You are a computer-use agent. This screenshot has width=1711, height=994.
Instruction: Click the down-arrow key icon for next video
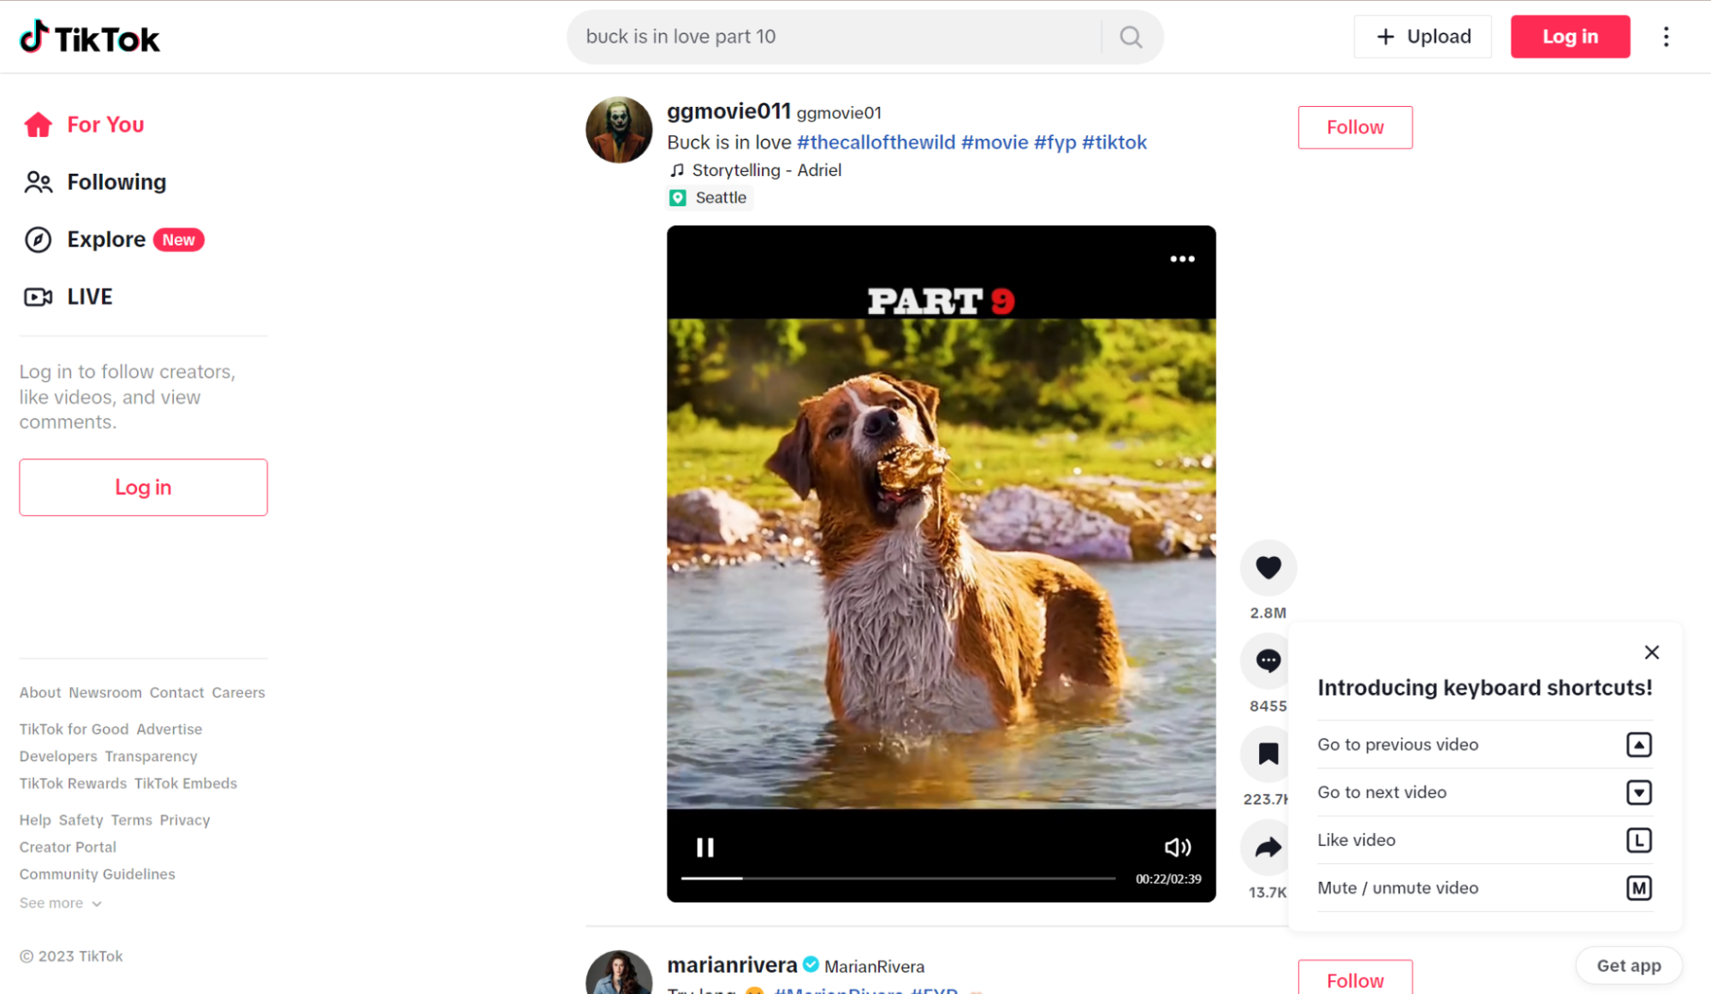pyautogui.click(x=1638, y=792)
